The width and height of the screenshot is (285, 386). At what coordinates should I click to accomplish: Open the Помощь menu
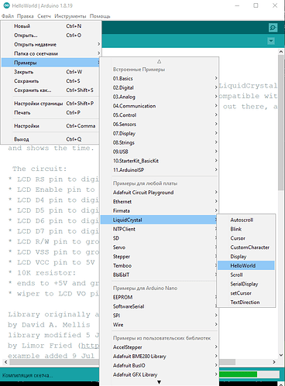100,16
